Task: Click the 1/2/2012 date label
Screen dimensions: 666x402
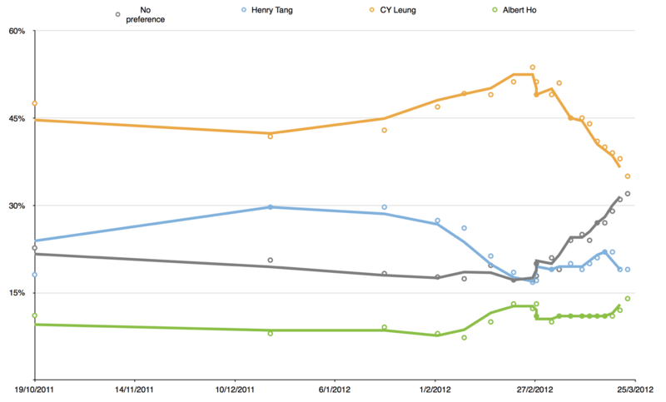Action: 434,389
